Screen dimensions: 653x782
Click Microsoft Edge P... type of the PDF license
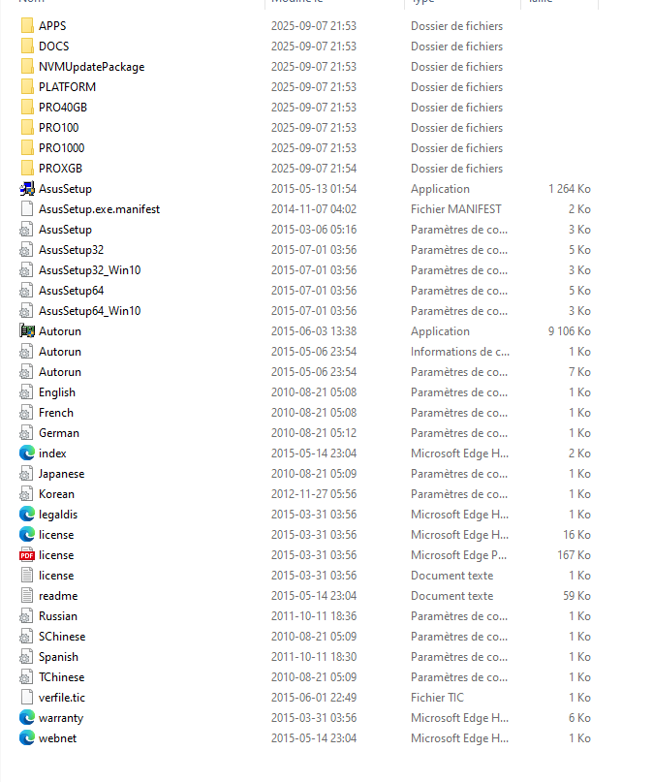458,555
